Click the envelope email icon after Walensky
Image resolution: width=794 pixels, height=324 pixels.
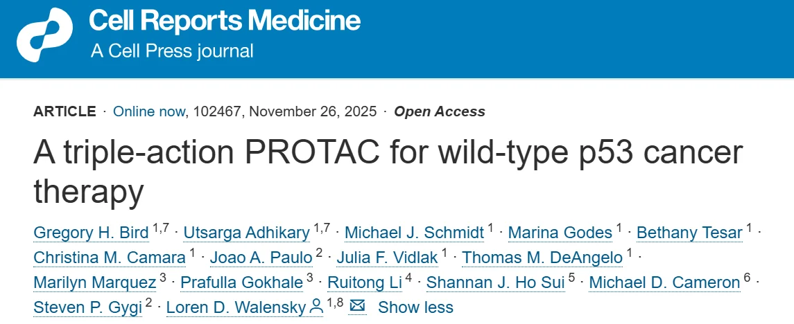click(357, 307)
